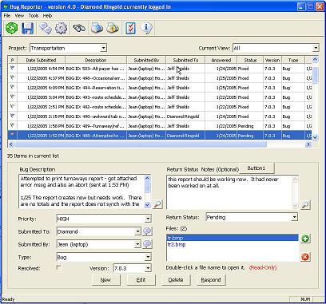The image size is (326, 304).
Task: Select the highlighted row BUG ID: 488
Action: [x=160, y=136]
